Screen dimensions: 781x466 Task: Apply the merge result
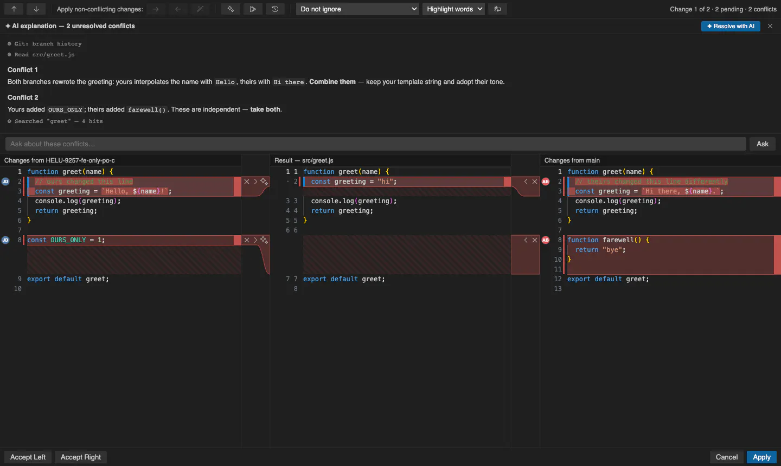pos(762,457)
